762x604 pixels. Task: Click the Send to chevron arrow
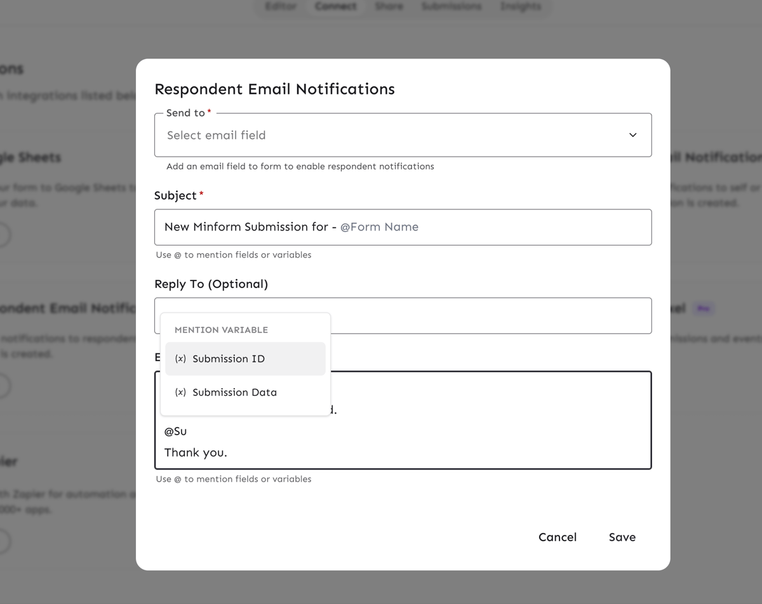coord(632,135)
